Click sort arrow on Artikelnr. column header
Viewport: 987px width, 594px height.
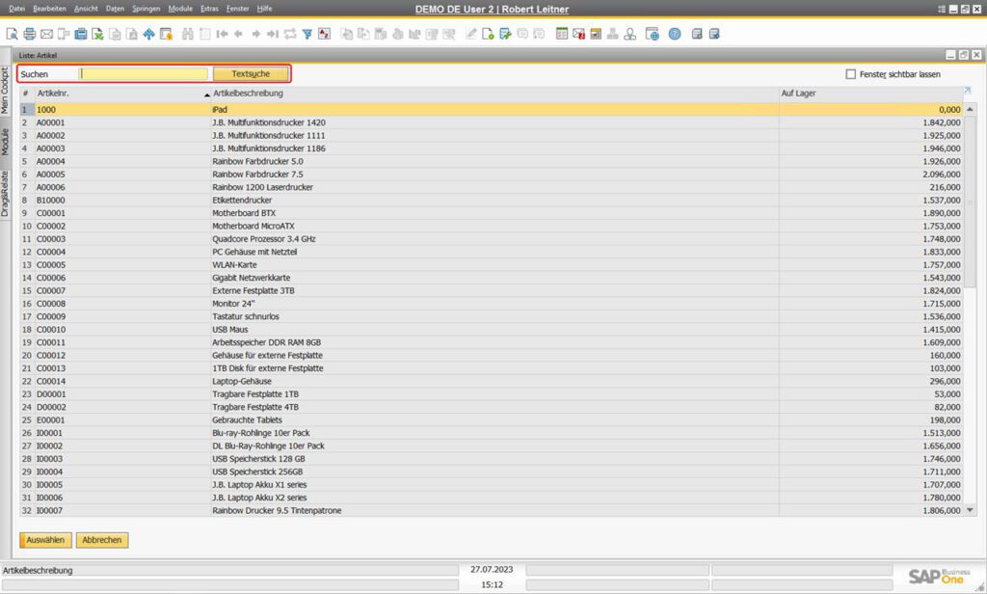coord(207,94)
